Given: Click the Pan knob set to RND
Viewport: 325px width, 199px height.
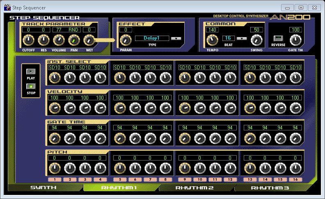Looking at the screenshot, I should point(74,40).
